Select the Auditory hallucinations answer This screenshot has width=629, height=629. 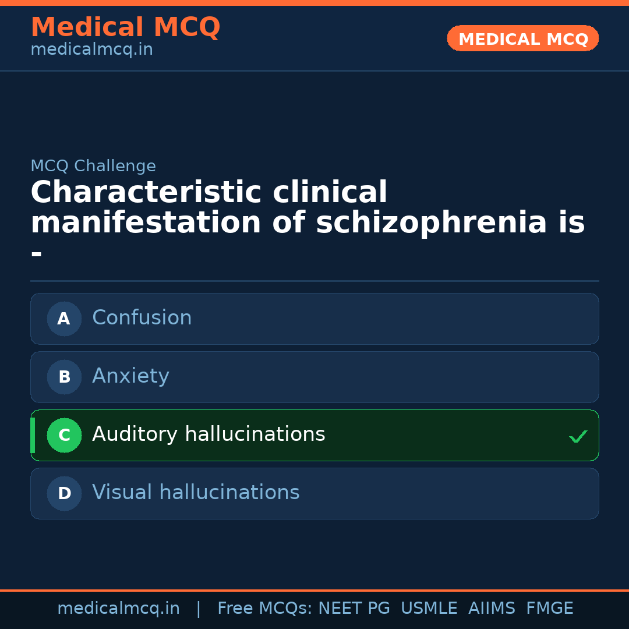209,434
